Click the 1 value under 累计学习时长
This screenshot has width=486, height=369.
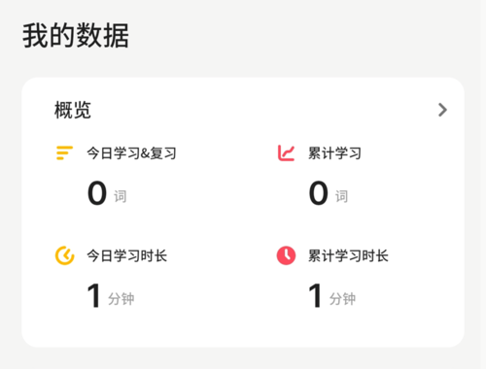(315, 295)
